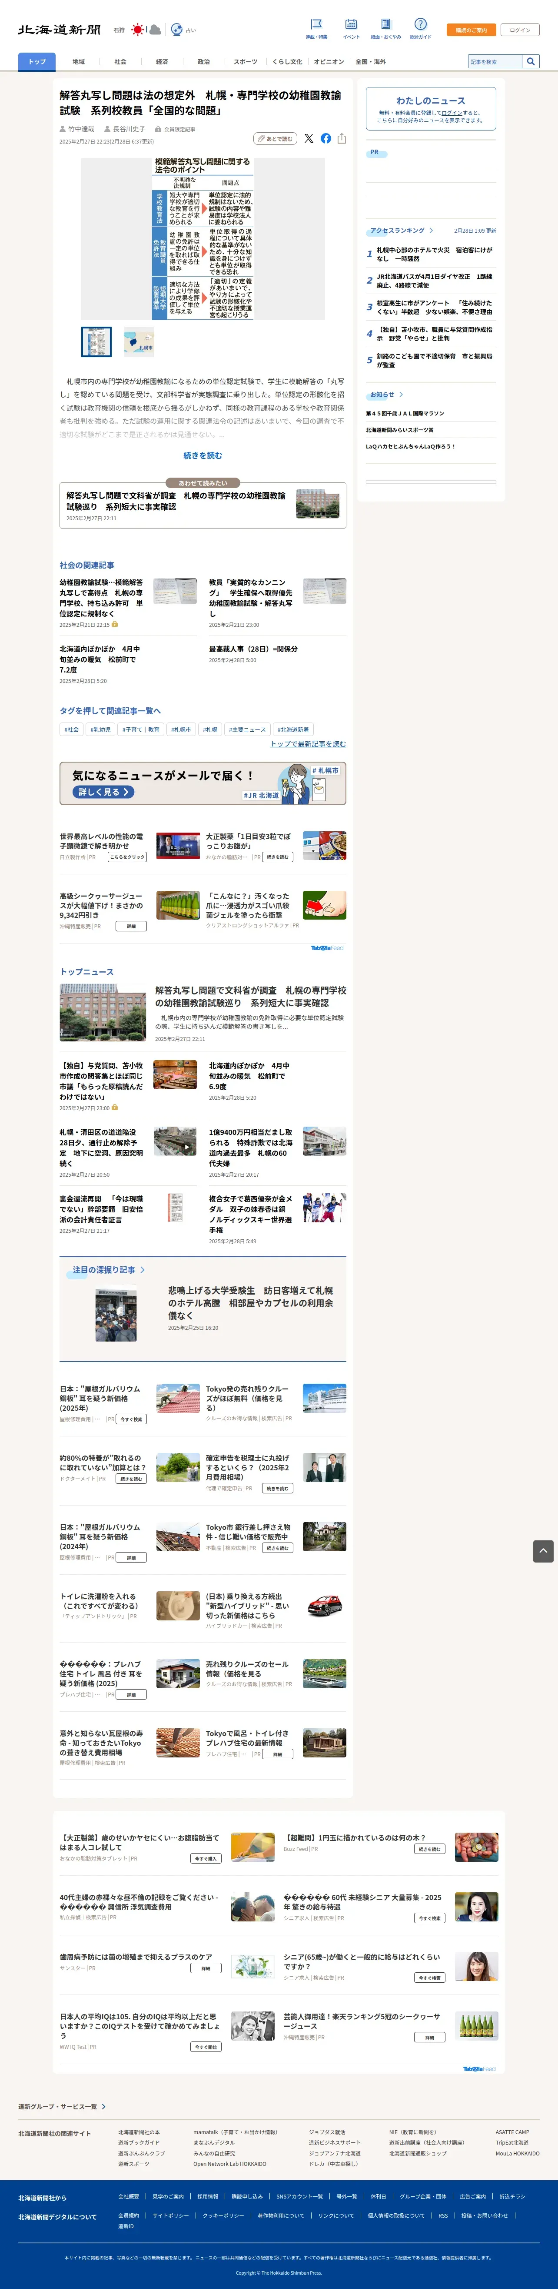Select the トップ tab
The width and height of the screenshot is (558, 2289).
pyautogui.click(x=37, y=61)
